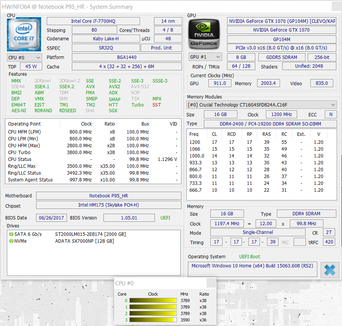Click the UEFI Boot label
This screenshot has height=326, width=342.
click(x=250, y=257)
